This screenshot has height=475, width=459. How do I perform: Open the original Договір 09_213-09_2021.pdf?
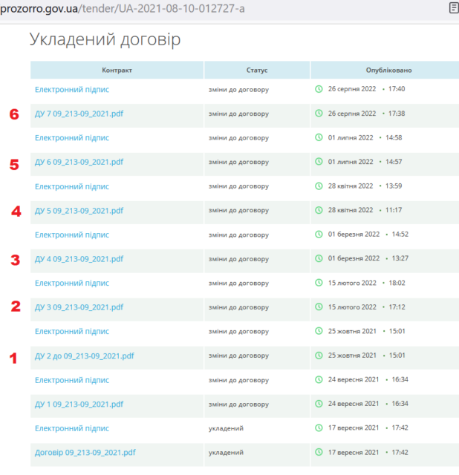[x=85, y=452]
